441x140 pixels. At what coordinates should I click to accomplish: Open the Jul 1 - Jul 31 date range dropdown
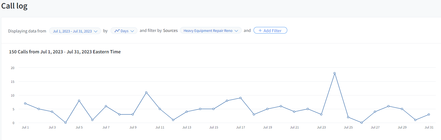[x=75, y=31]
